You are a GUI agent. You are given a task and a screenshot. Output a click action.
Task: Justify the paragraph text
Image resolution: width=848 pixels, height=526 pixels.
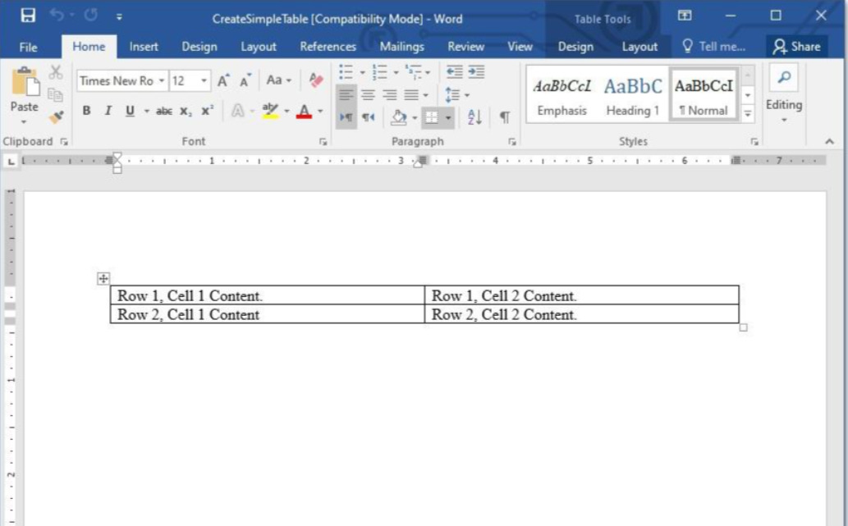411,95
